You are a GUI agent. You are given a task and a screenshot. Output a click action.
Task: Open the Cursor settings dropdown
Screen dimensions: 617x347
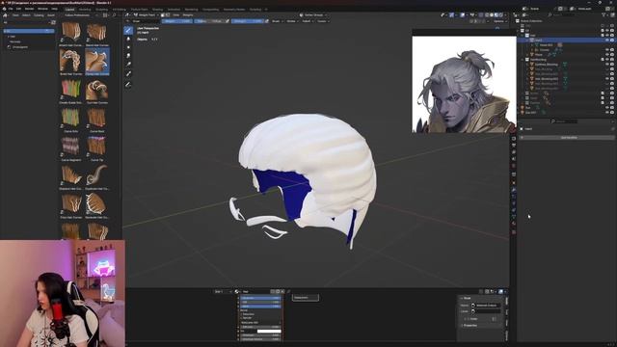click(323, 21)
